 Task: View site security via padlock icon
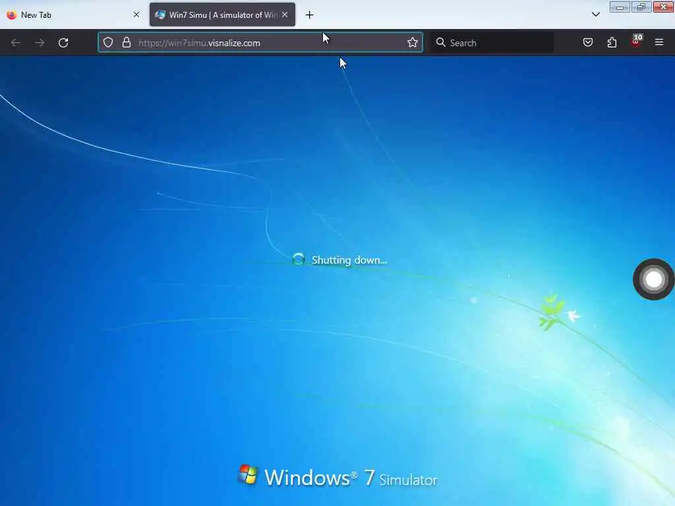point(126,42)
